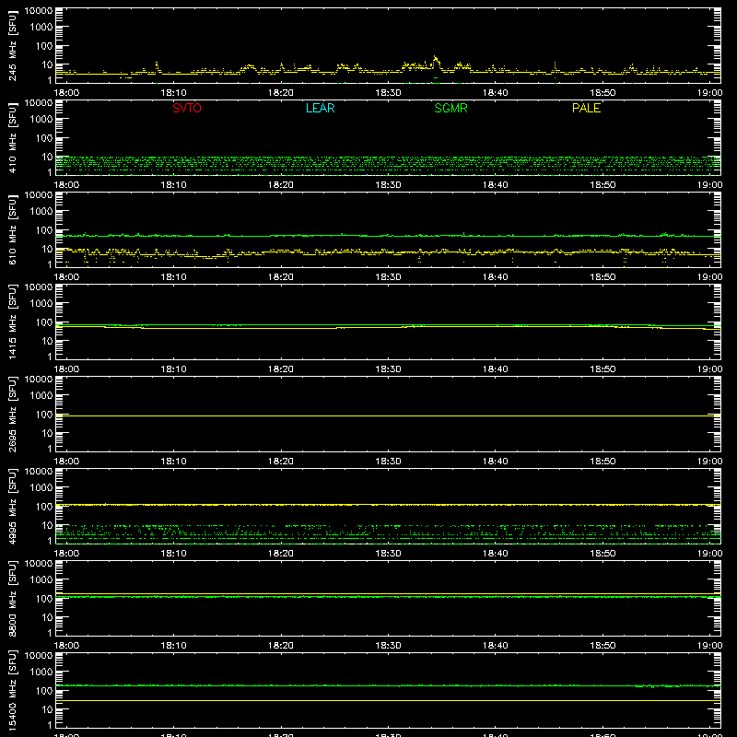Click 18:20 tick label under 410 MHz plot
The width and height of the screenshot is (737, 737).
point(281,185)
